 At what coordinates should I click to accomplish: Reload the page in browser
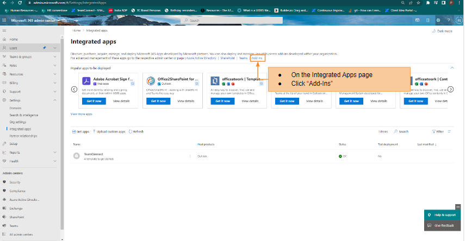(20, 3)
